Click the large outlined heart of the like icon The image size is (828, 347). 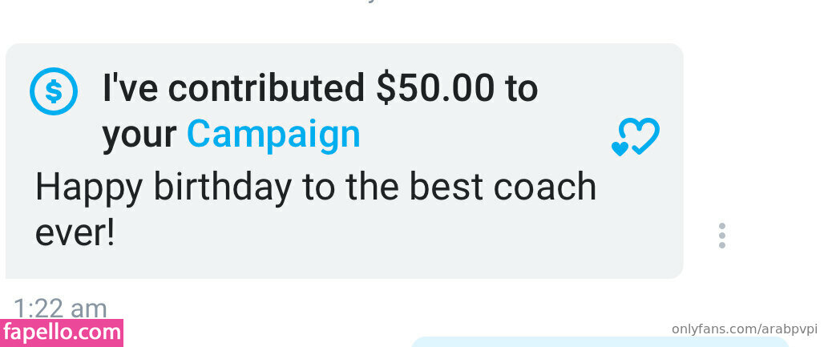(x=640, y=135)
